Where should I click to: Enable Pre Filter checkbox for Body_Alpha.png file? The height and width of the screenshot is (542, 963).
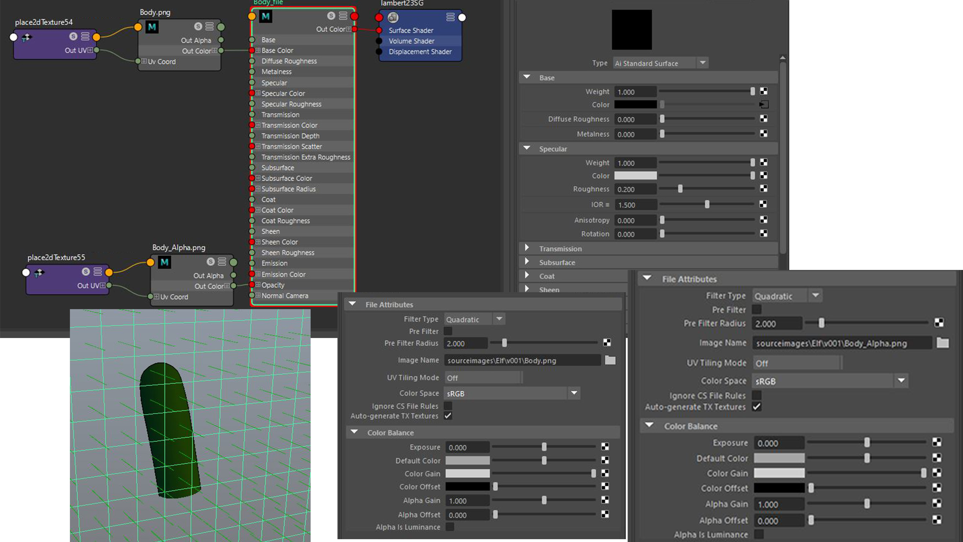(x=756, y=309)
